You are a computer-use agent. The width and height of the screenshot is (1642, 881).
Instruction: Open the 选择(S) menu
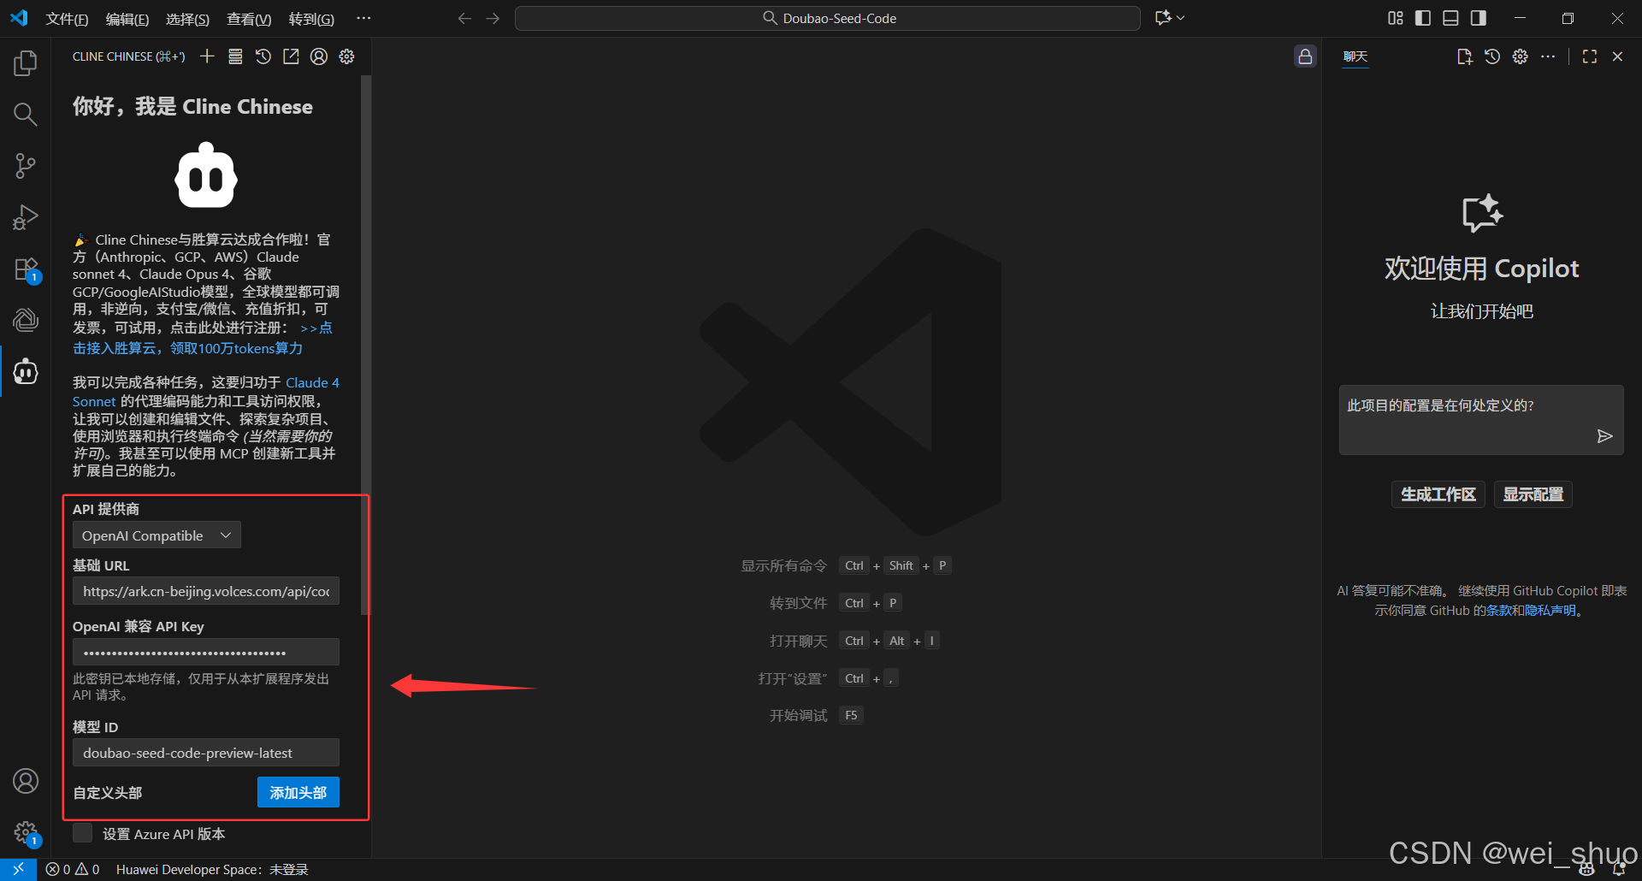click(187, 19)
